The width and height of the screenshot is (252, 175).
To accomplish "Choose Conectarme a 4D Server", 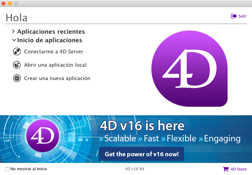I will tap(54, 52).
